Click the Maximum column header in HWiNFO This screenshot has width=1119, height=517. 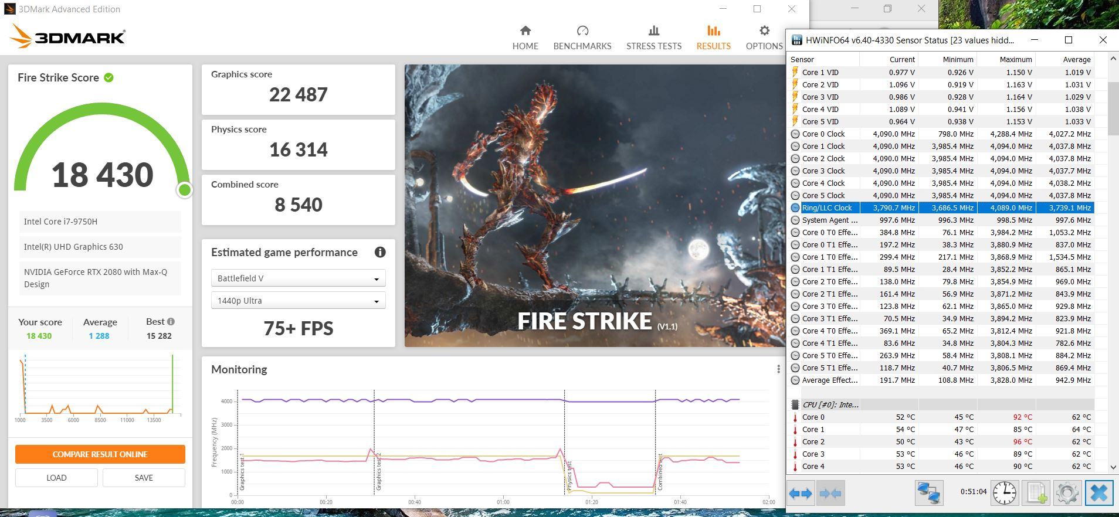[1006, 59]
